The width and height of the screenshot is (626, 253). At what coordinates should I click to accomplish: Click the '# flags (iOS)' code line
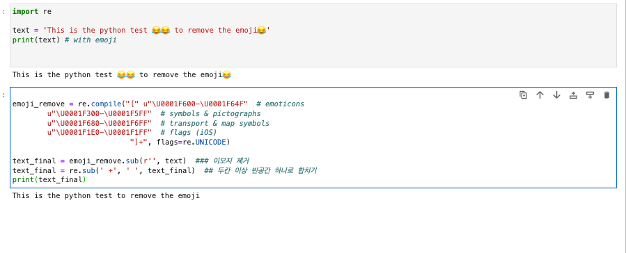coord(132,132)
